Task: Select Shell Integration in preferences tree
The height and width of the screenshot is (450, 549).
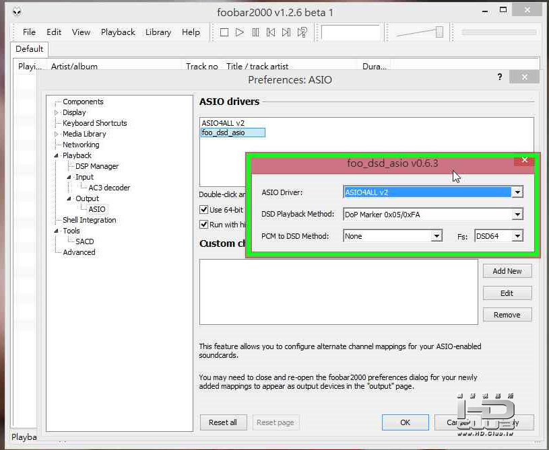Action: pyautogui.click(x=90, y=220)
